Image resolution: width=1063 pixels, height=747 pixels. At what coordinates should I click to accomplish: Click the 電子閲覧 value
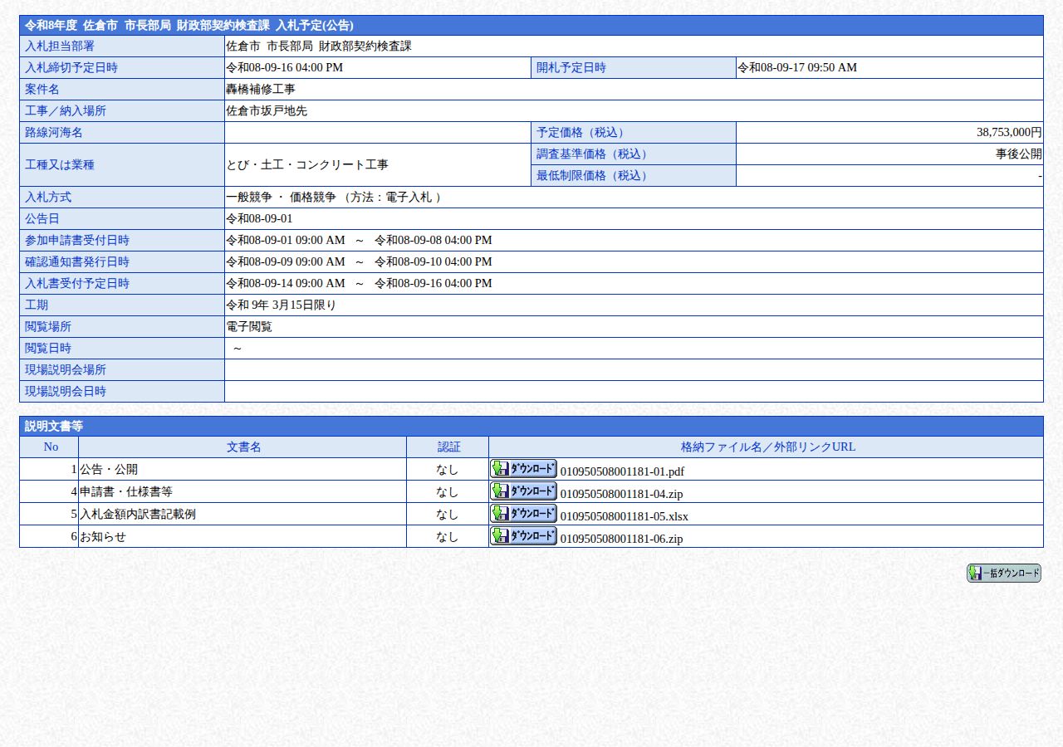249,327
